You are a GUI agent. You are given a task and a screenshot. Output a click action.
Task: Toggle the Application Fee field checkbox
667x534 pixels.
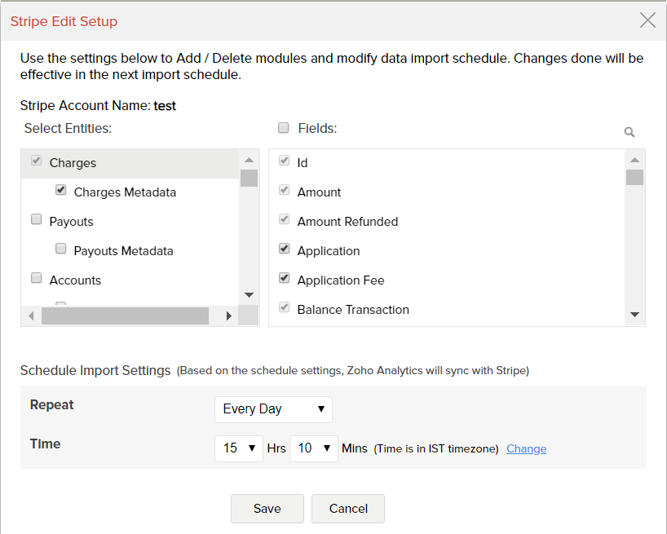[x=284, y=278]
